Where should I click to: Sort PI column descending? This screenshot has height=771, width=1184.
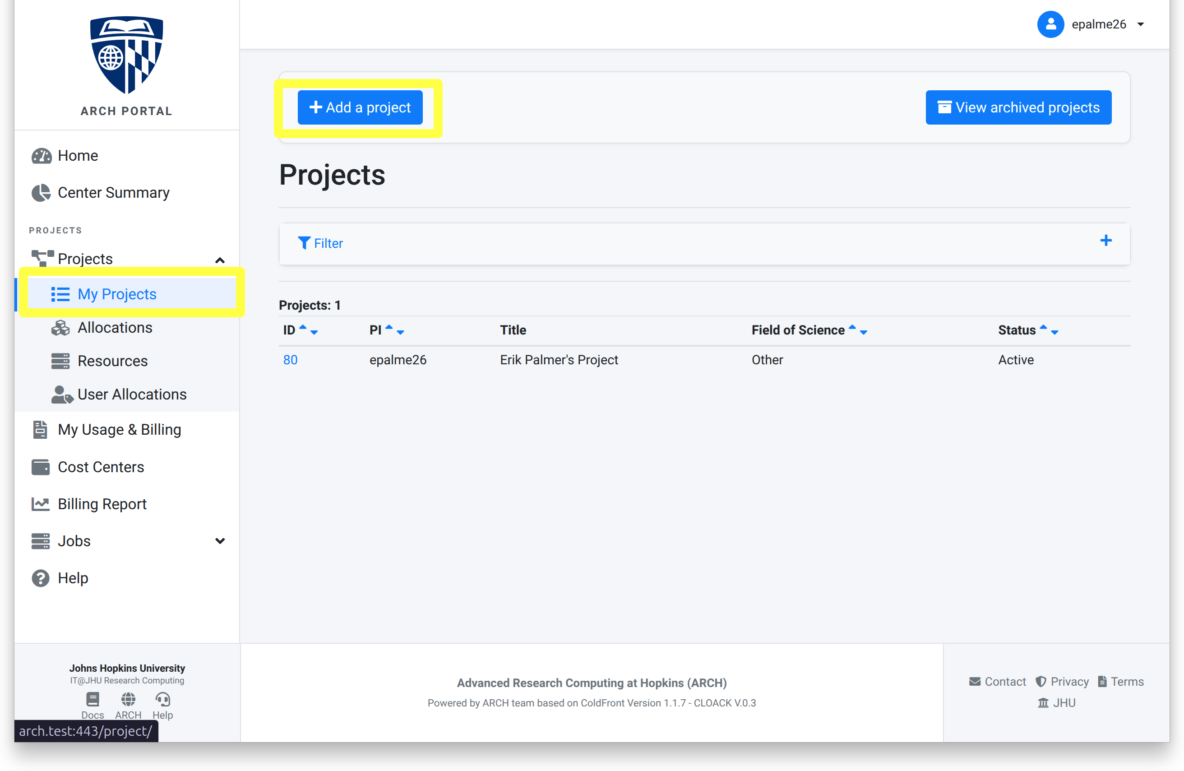pyautogui.click(x=401, y=333)
